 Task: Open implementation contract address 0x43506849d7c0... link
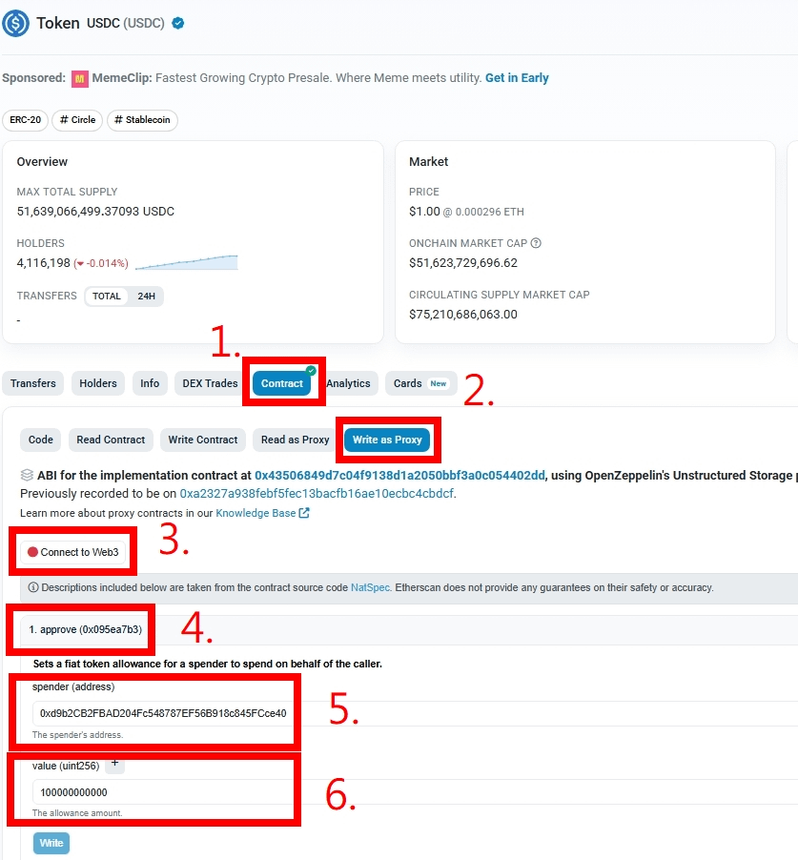399,475
